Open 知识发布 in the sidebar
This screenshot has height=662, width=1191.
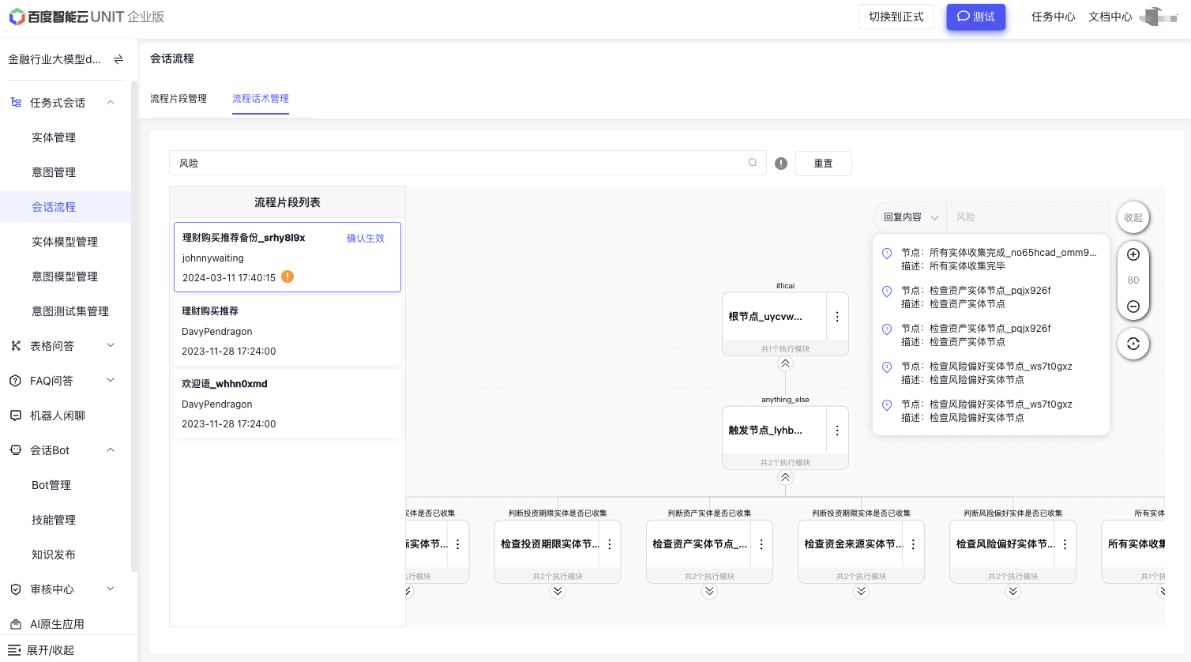54,555
